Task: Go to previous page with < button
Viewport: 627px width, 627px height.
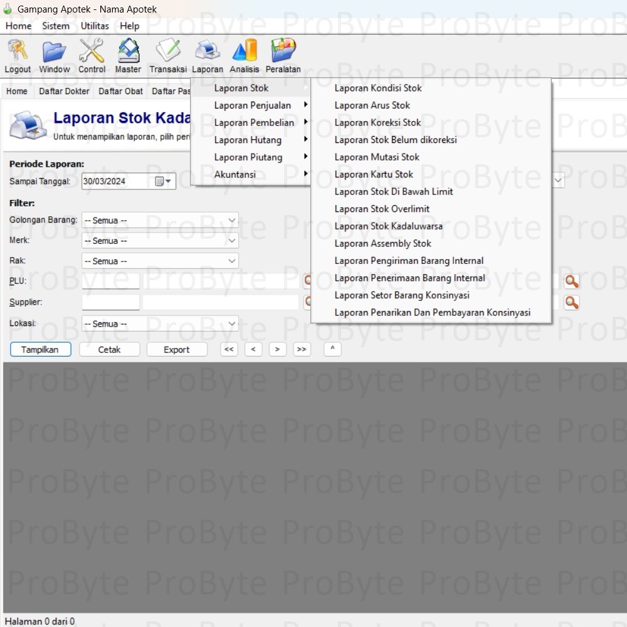Action: (253, 349)
